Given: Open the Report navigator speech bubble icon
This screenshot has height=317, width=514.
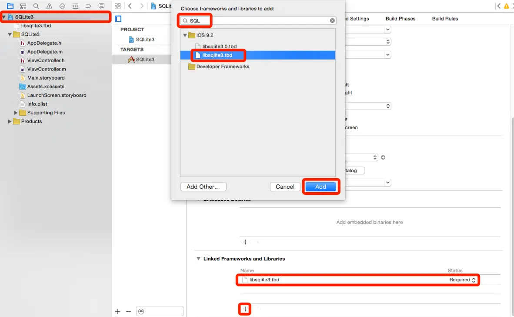Looking at the screenshot, I should [102, 6].
